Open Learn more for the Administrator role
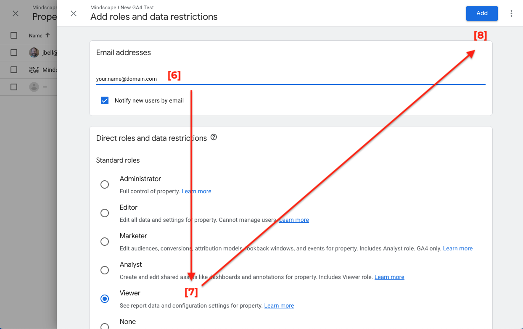Viewport: 523px width, 329px height. pos(196,191)
